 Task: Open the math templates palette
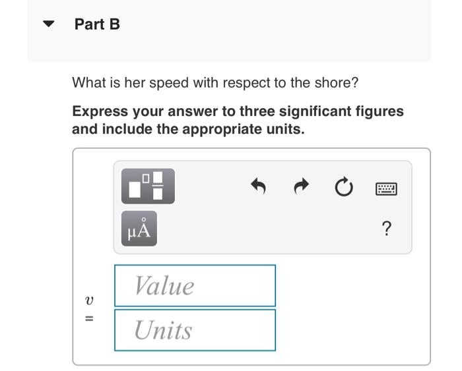[148, 186]
